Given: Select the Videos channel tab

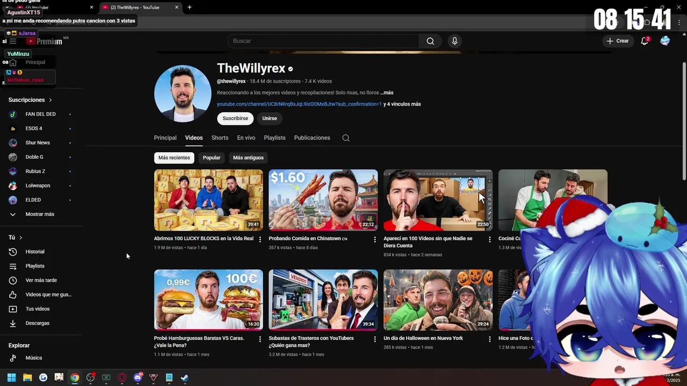Looking at the screenshot, I should click(194, 138).
